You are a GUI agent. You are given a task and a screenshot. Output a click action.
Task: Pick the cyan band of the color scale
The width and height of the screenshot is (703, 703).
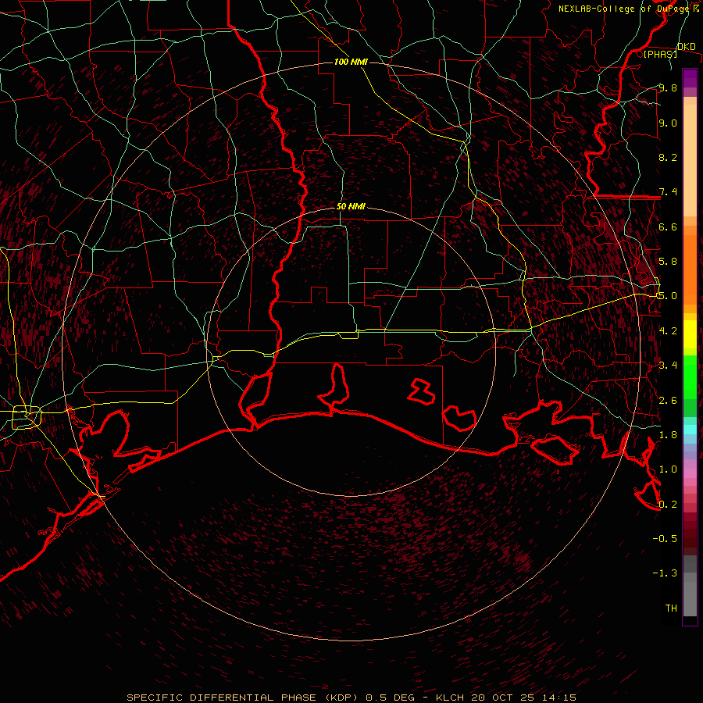[690, 430]
